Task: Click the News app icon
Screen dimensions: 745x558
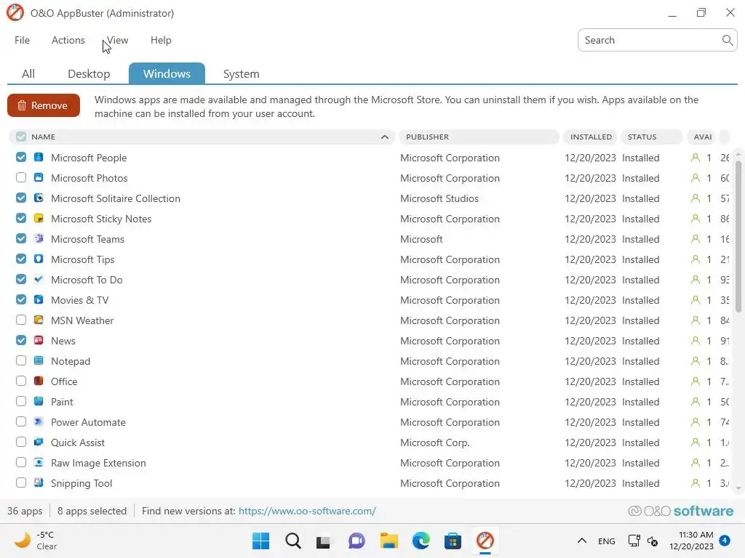Action: click(39, 340)
